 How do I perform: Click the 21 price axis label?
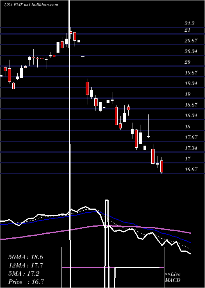pos(187,30)
